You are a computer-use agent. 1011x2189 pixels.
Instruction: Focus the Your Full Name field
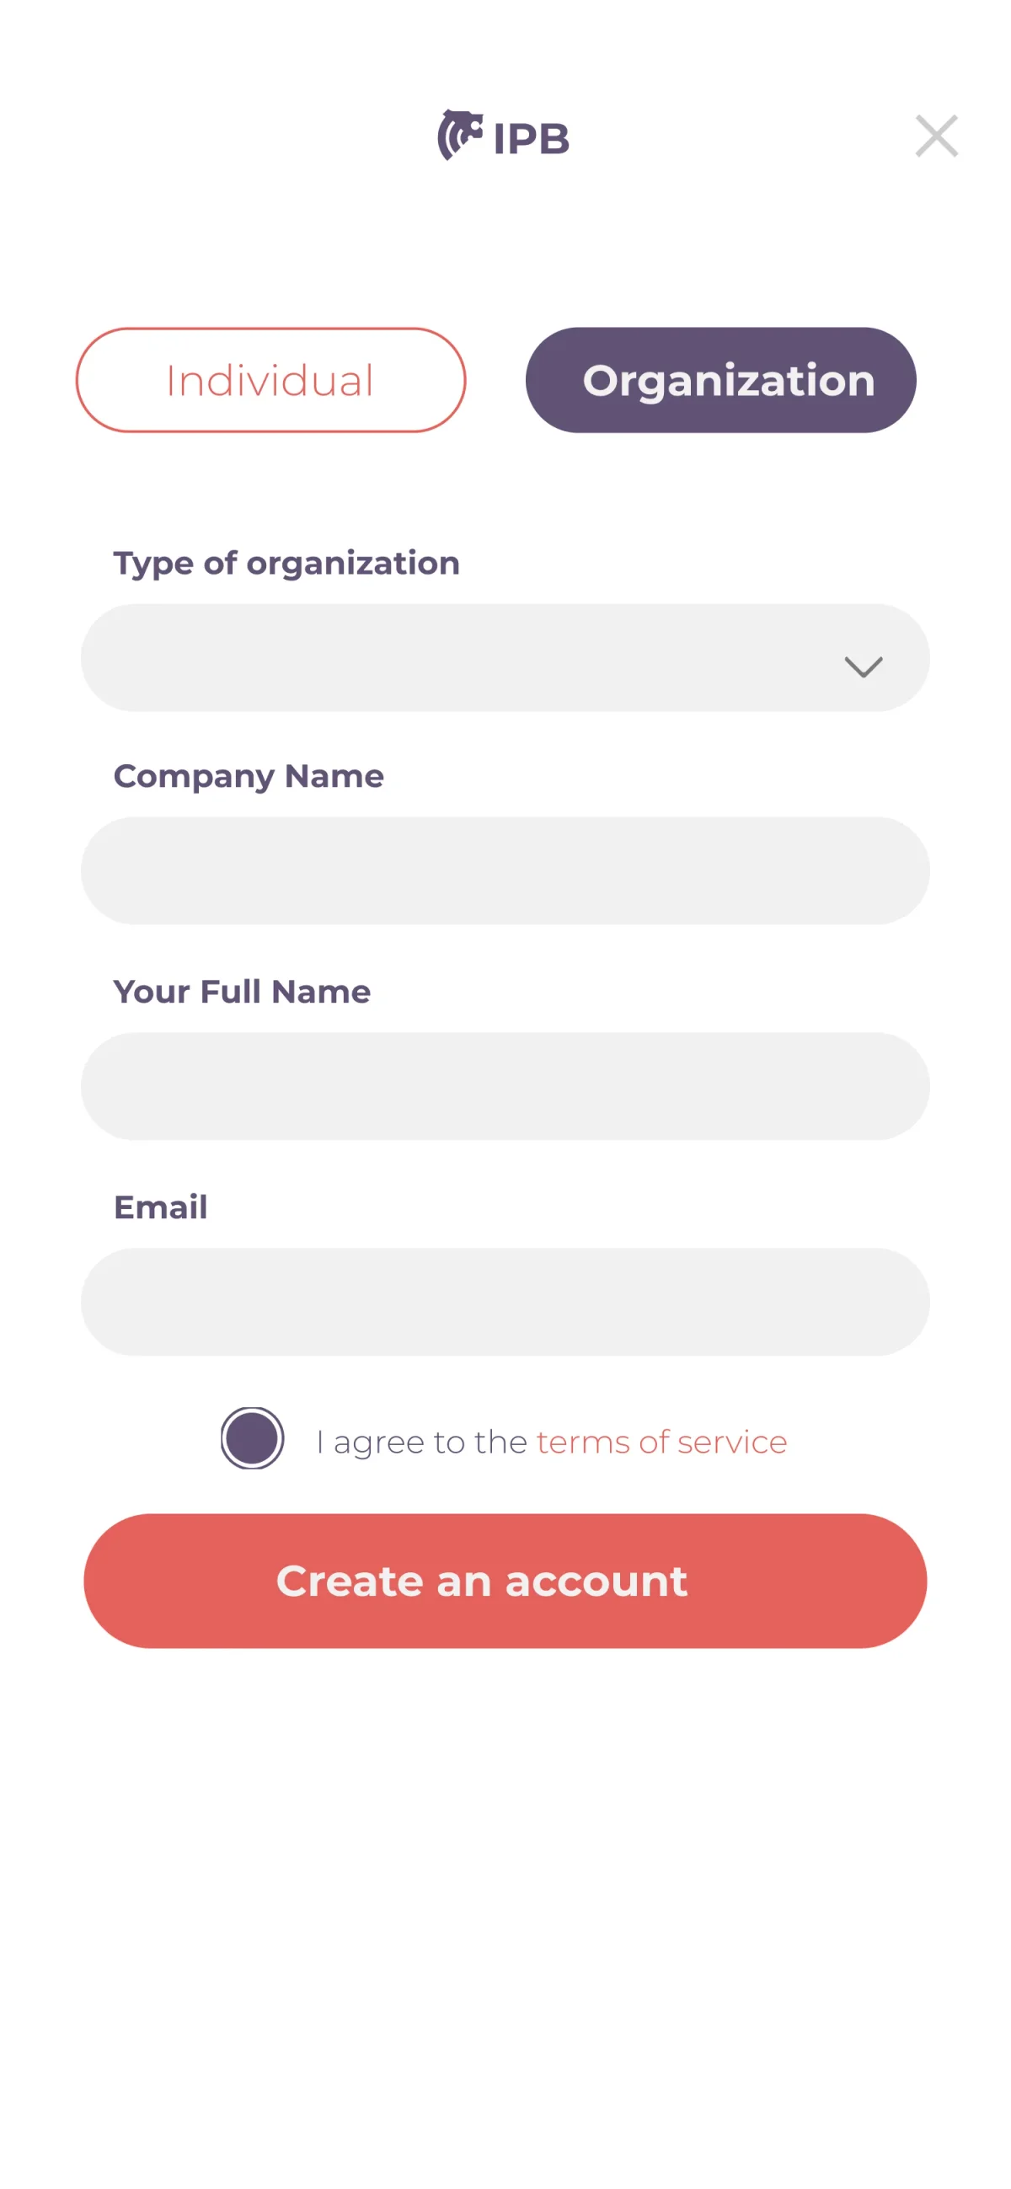pyautogui.click(x=505, y=1087)
